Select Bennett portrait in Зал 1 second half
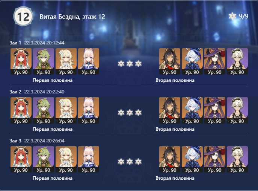Viewport: 258px width, 191px height. (x=237, y=61)
